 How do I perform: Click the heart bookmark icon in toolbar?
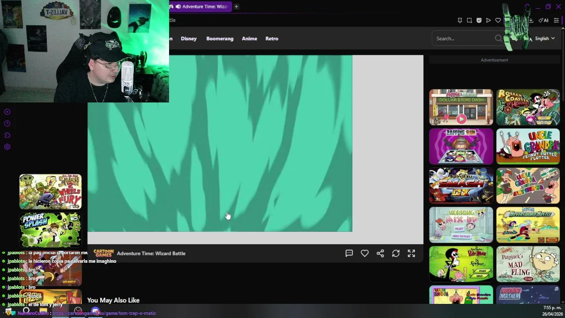click(x=498, y=20)
